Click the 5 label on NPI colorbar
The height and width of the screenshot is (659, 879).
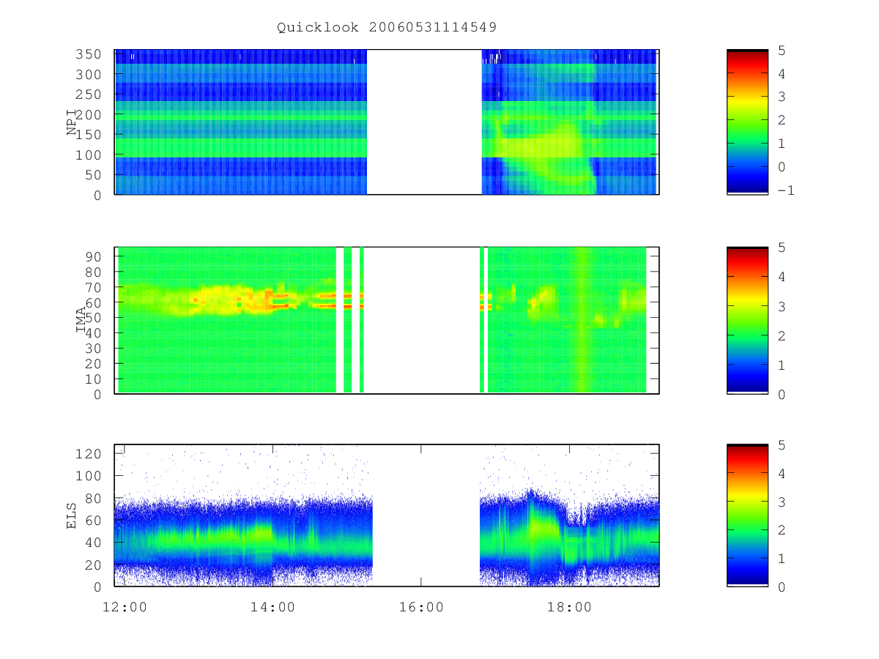click(x=781, y=51)
